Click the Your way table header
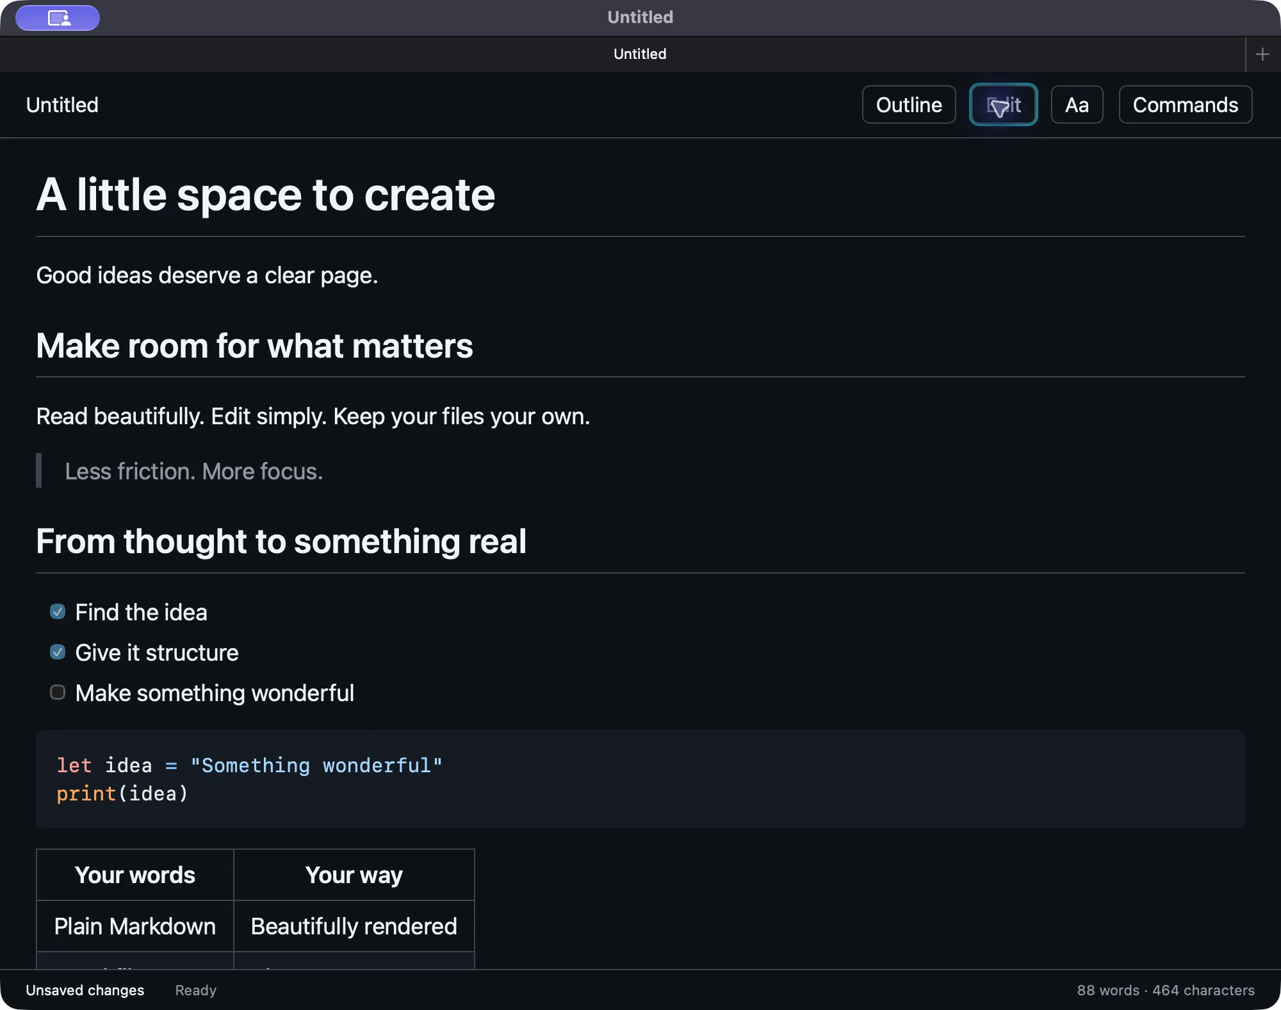Image resolution: width=1281 pixels, height=1010 pixels. tap(354, 875)
